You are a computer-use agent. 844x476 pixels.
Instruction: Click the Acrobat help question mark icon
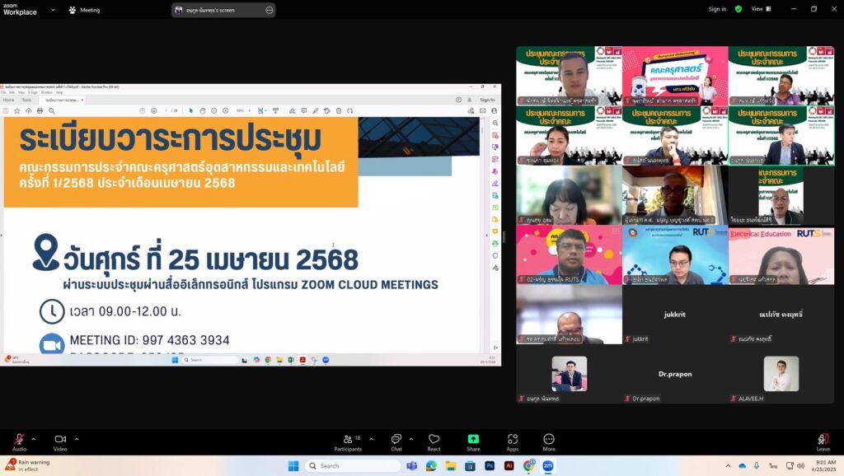(458, 100)
